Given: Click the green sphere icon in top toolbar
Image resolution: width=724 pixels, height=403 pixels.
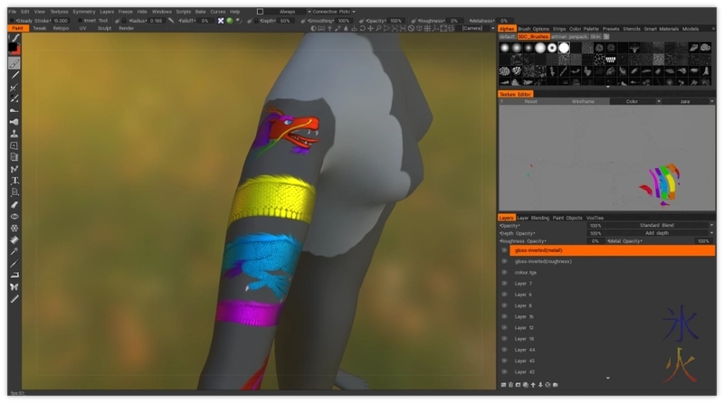Looking at the screenshot, I should [x=229, y=20].
